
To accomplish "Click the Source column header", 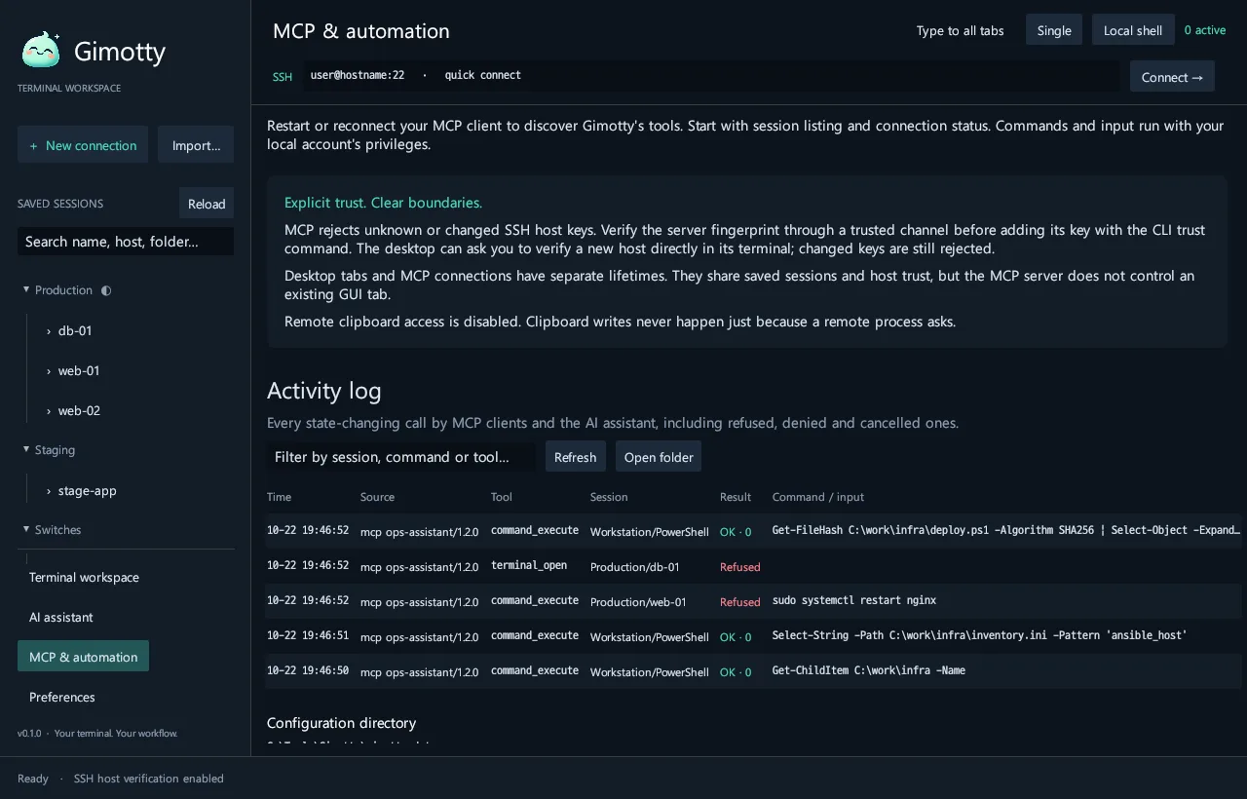I will point(377,497).
